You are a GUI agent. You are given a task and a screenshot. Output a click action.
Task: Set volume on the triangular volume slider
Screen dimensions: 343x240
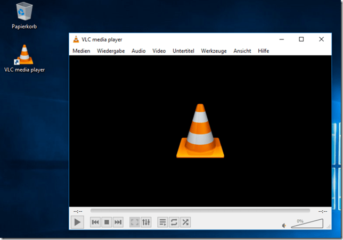307,224
